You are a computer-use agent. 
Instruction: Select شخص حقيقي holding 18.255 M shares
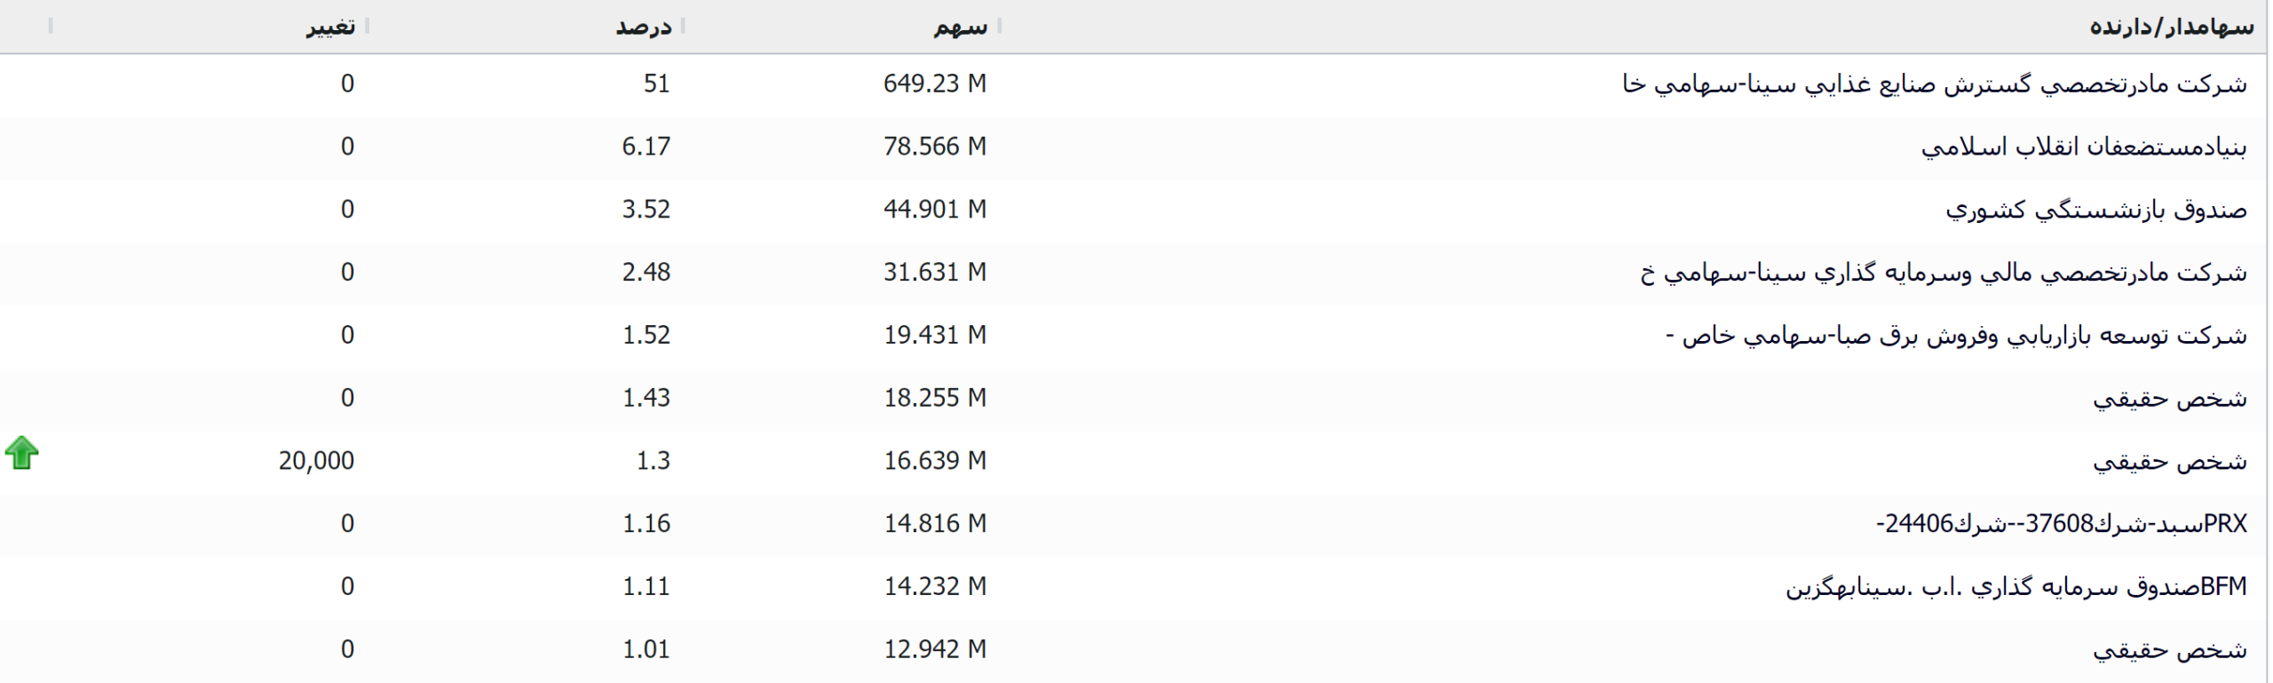pos(2169,399)
